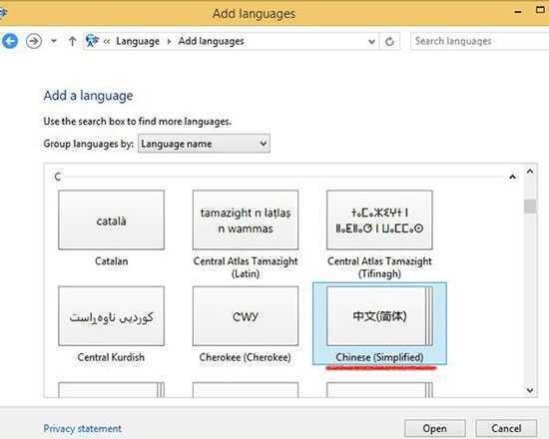
Task: Select Central Atlas Tamazight (Tifinagh) tile
Action: [x=379, y=219]
